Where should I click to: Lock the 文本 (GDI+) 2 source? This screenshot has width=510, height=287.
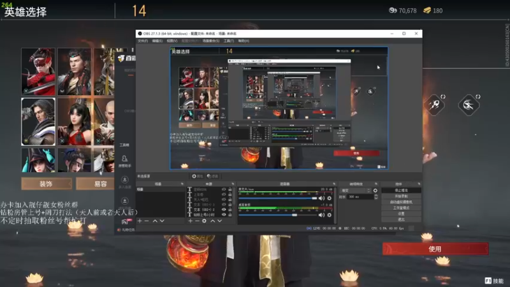pos(230,210)
